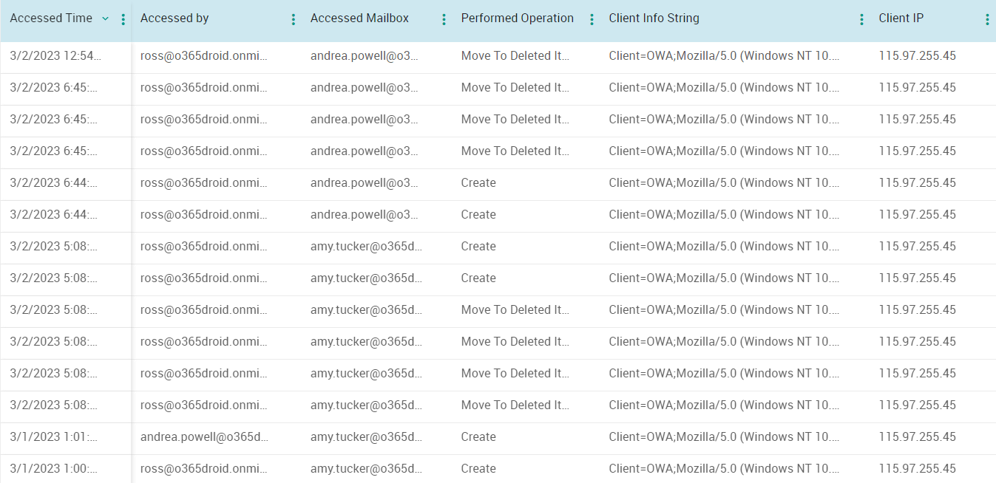Image resolution: width=996 pixels, height=483 pixels.
Task: Sort by the Performed Operation column header
Action: [517, 18]
